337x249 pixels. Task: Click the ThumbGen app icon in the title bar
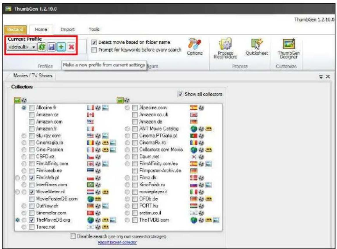8,9
